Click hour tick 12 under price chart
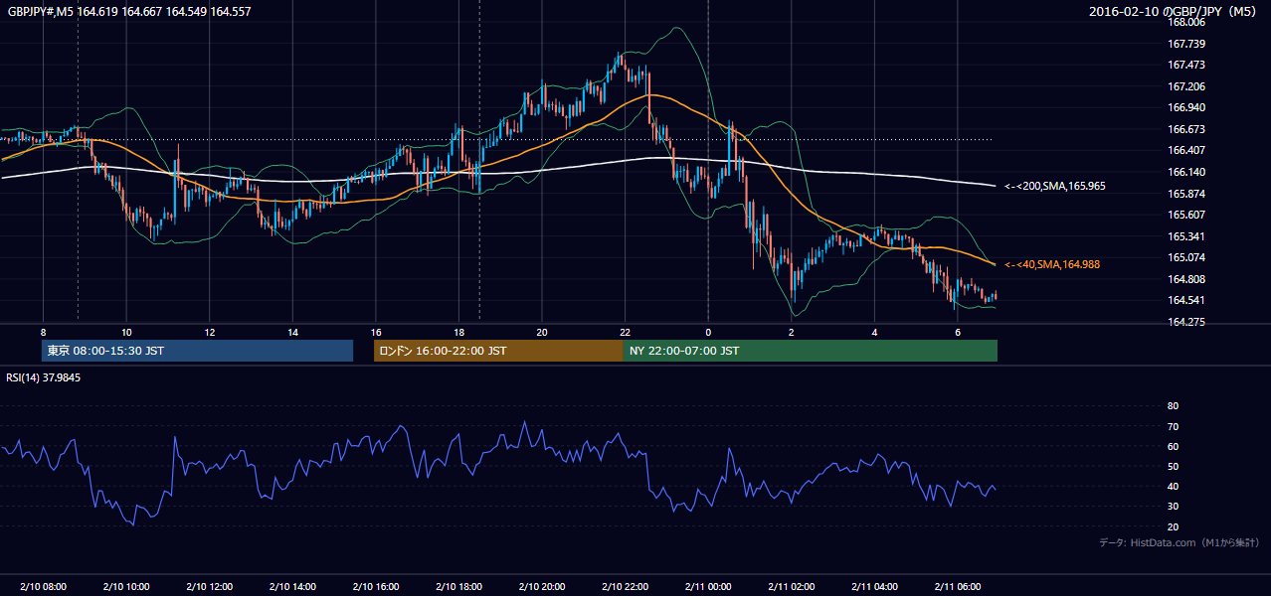The height and width of the screenshot is (596, 1271). coord(209,332)
